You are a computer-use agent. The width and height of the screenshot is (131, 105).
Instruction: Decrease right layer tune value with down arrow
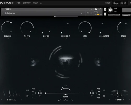click(x=92, y=96)
